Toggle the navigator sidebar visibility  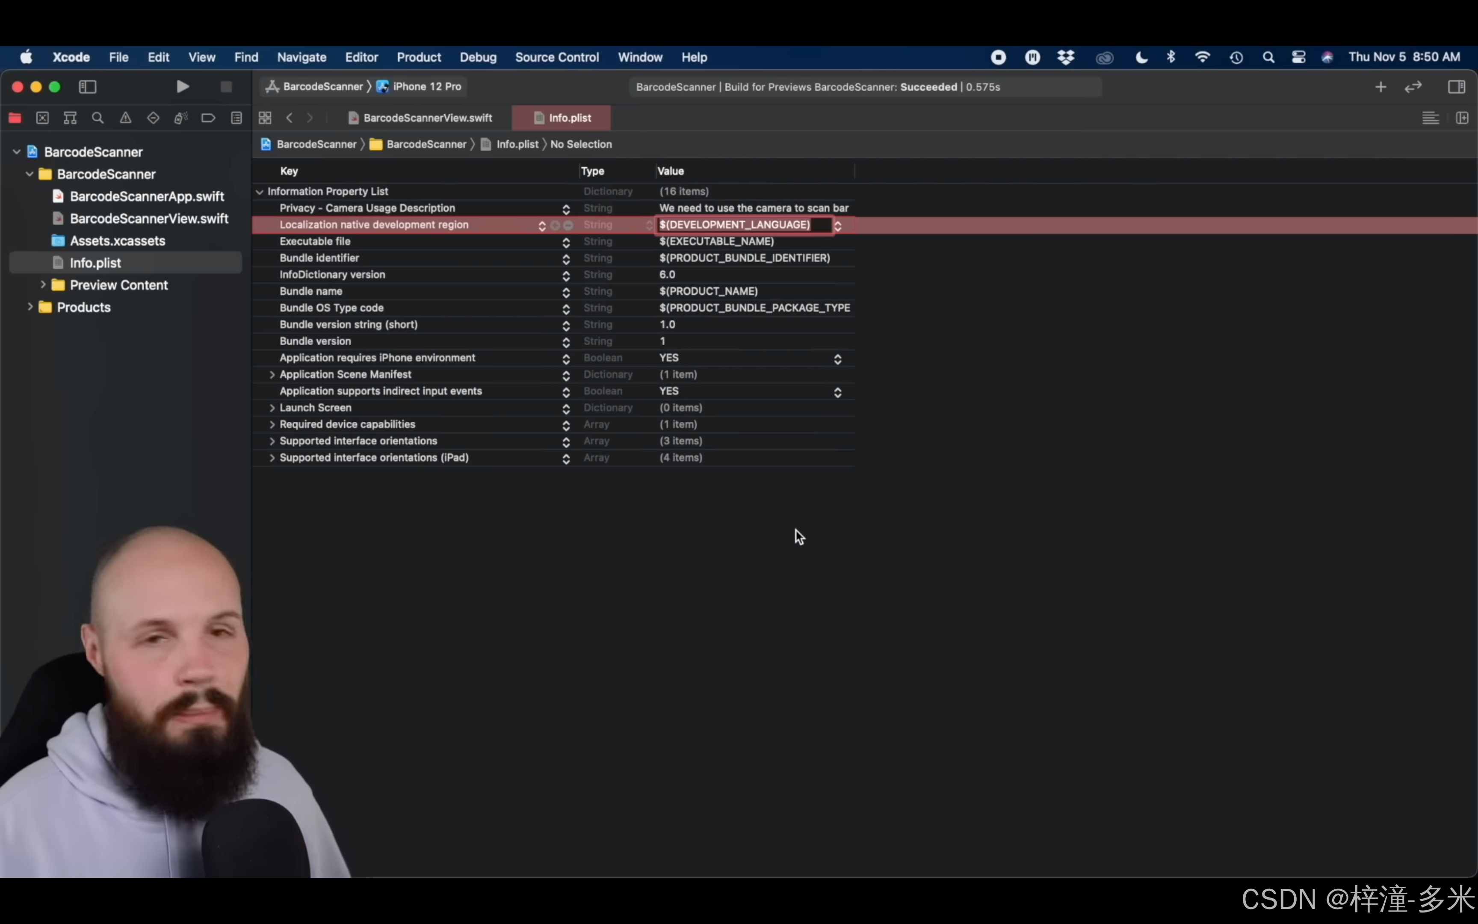point(88,87)
